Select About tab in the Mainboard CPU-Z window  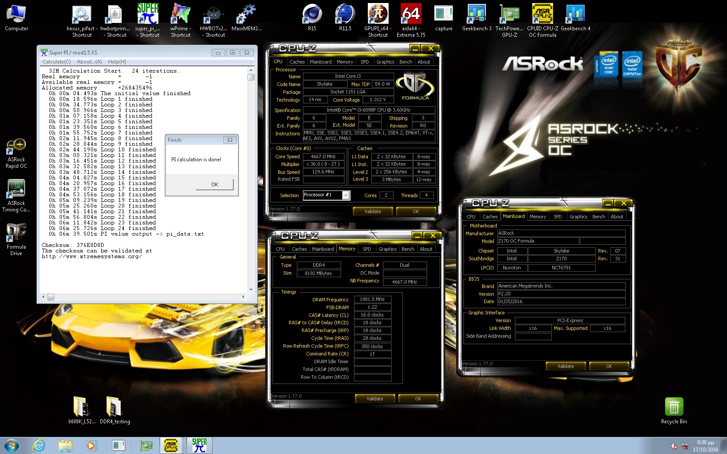[x=617, y=217]
